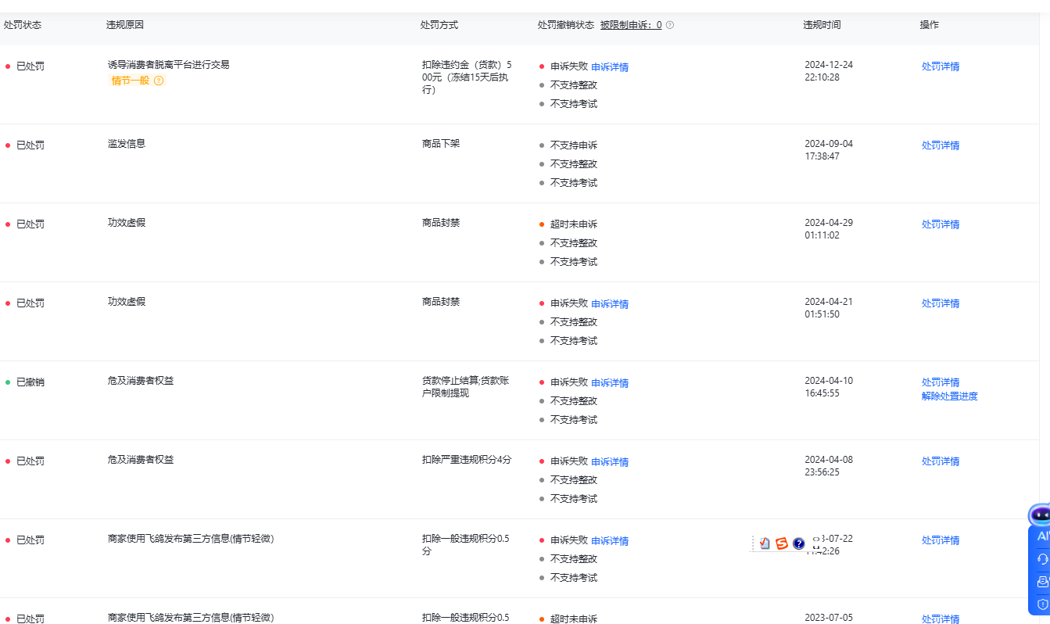1050x624 pixels.
Task: Open 处罚详情 for 滥发信息 violation
Action: 940,145
